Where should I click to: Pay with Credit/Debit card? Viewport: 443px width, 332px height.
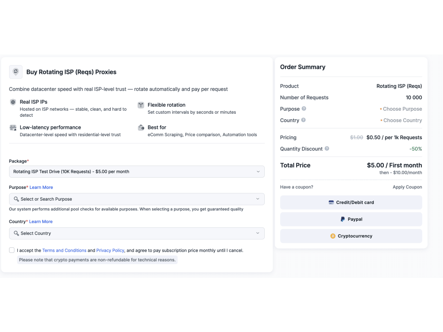point(351,202)
